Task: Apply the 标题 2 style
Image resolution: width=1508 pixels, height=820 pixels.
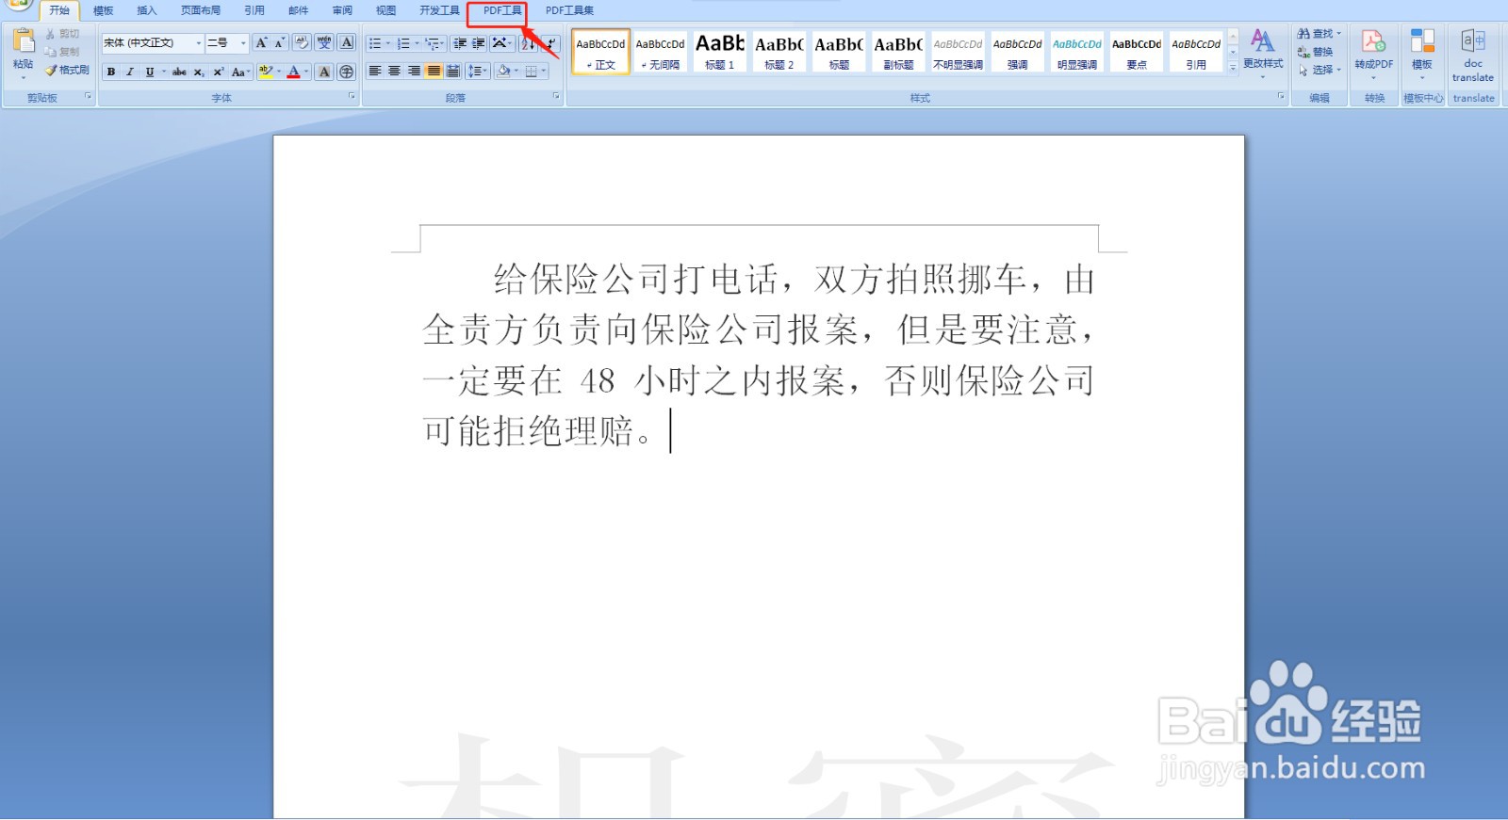Action: [x=779, y=51]
